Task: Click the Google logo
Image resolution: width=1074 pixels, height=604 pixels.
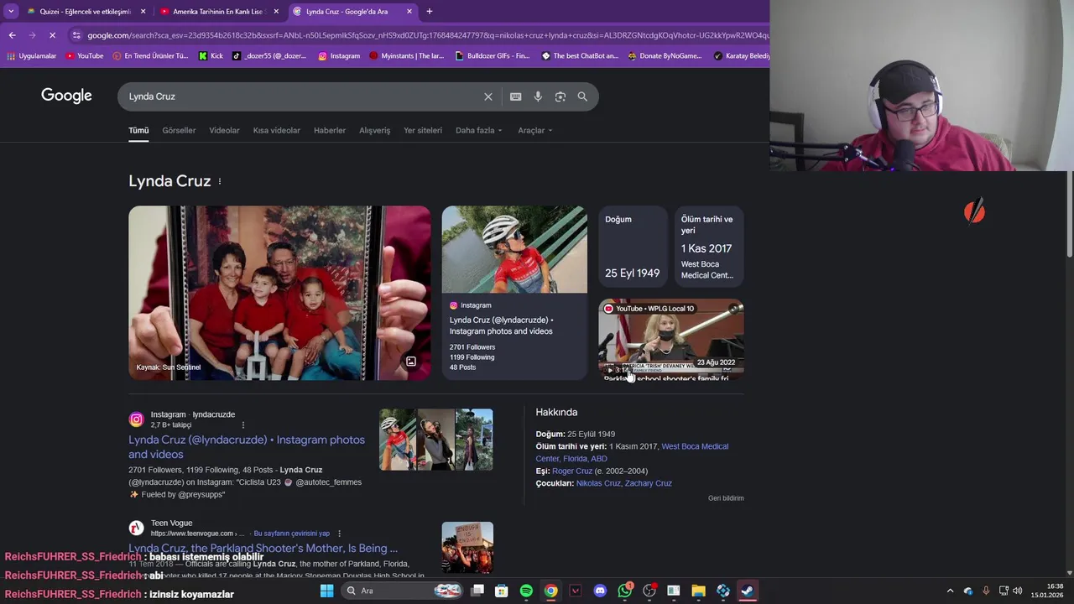Action: [66, 96]
